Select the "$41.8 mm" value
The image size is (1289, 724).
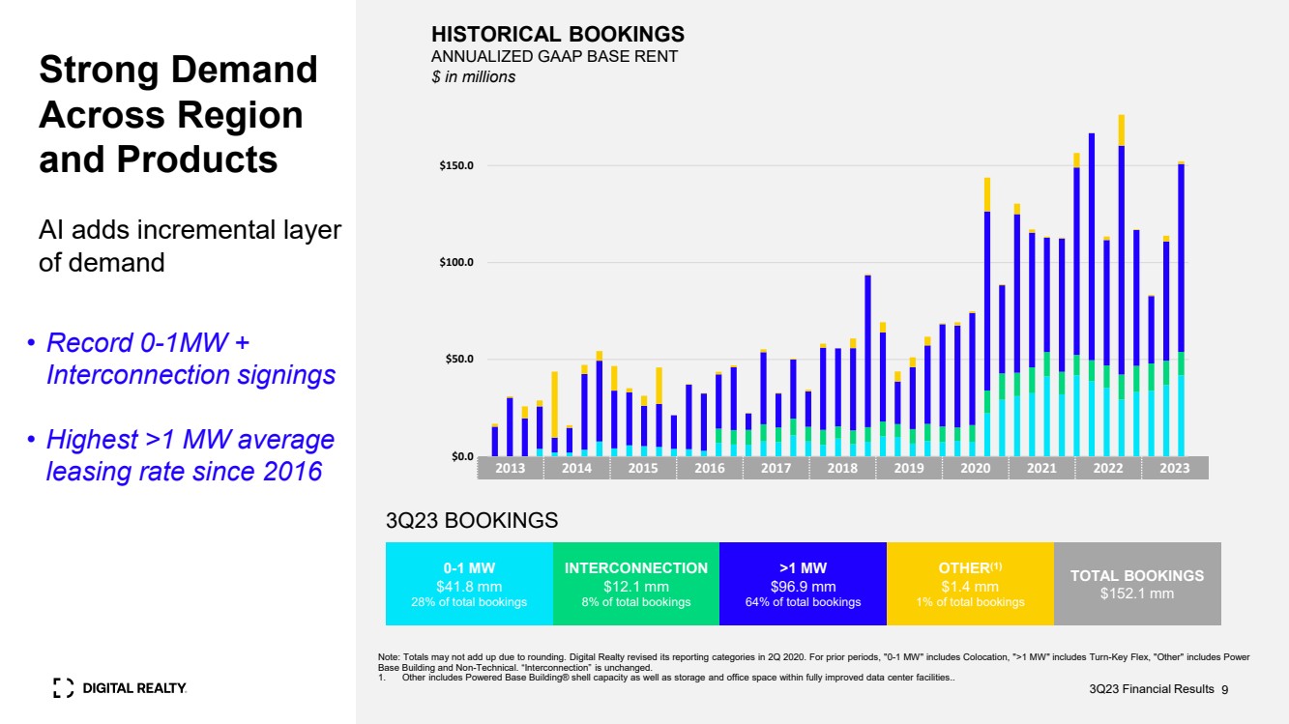coord(469,586)
